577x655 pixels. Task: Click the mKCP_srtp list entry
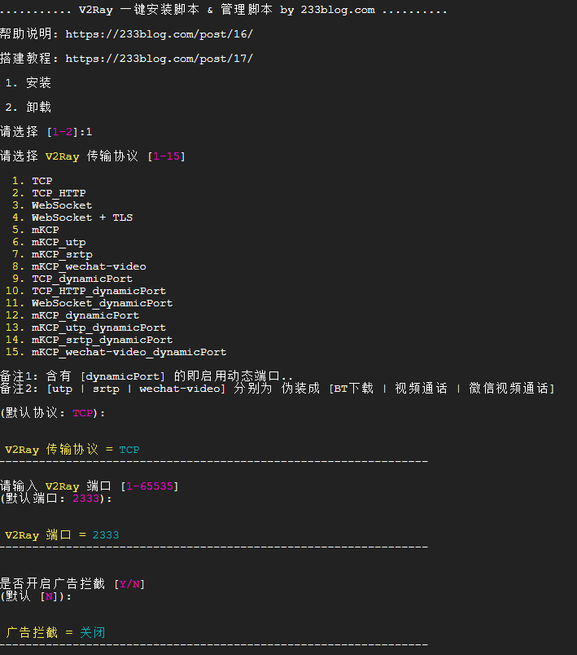click(62, 254)
